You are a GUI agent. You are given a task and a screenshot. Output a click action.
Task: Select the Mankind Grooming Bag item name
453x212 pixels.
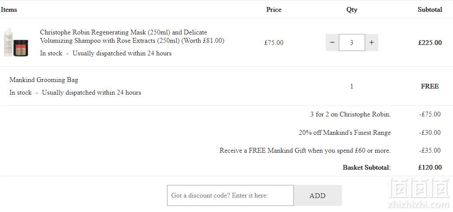pos(44,80)
